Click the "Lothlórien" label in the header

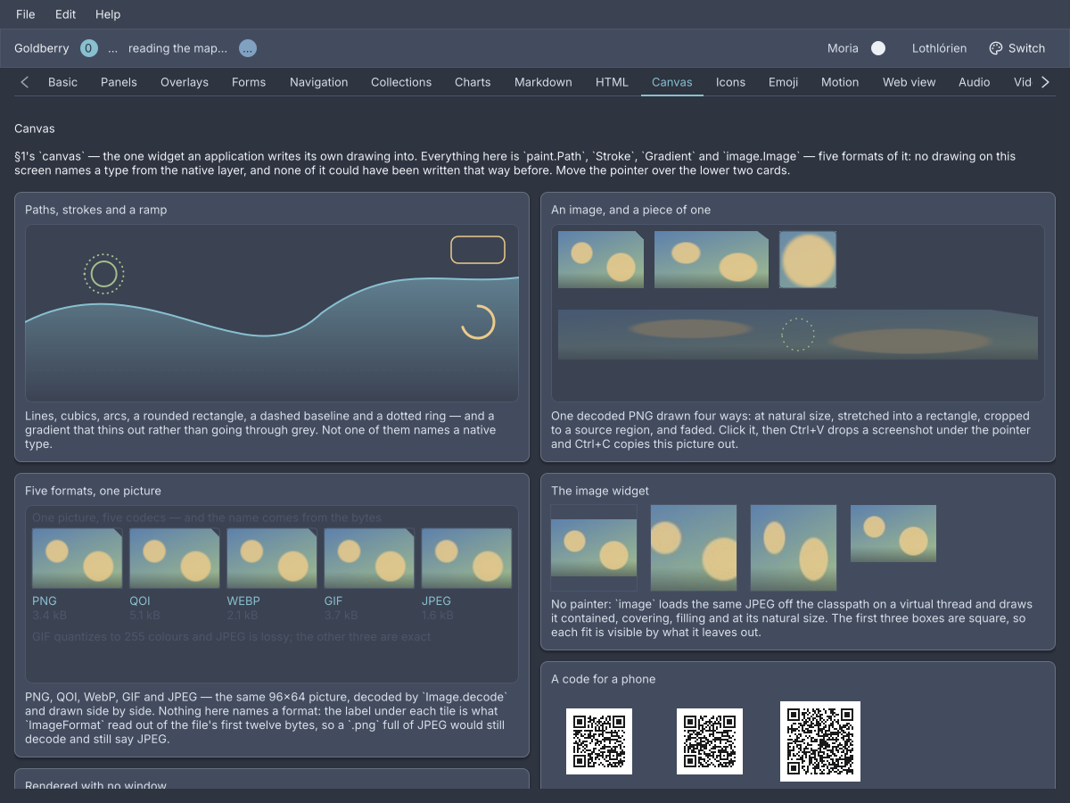tap(939, 48)
